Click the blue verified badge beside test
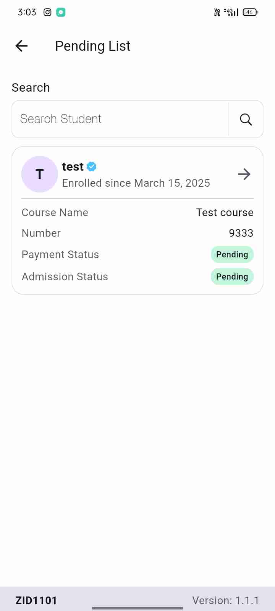This screenshot has height=611, width=275. pos(92,166)
